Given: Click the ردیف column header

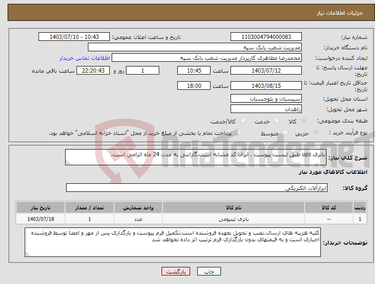Looking at the screenshot, I should [360, 208].
